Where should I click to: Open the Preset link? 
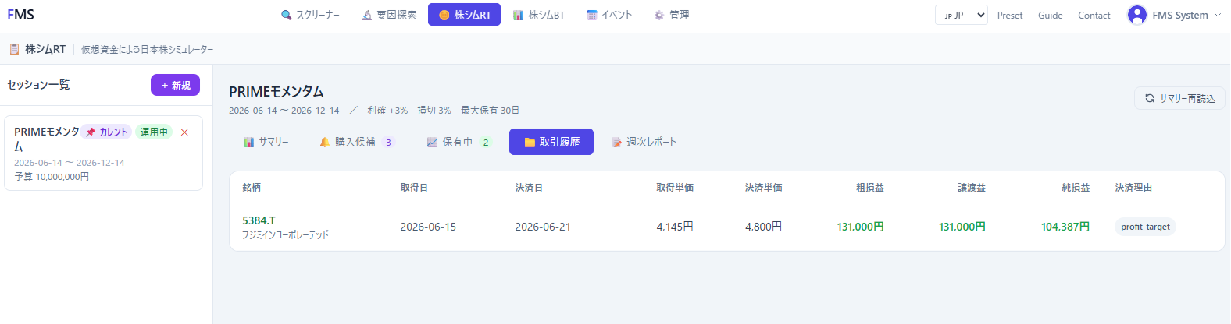click(x=1010, y=15)
